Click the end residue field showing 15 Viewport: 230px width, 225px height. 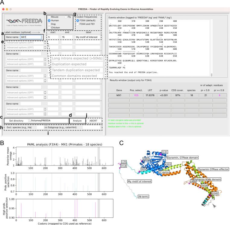(67, 37)
